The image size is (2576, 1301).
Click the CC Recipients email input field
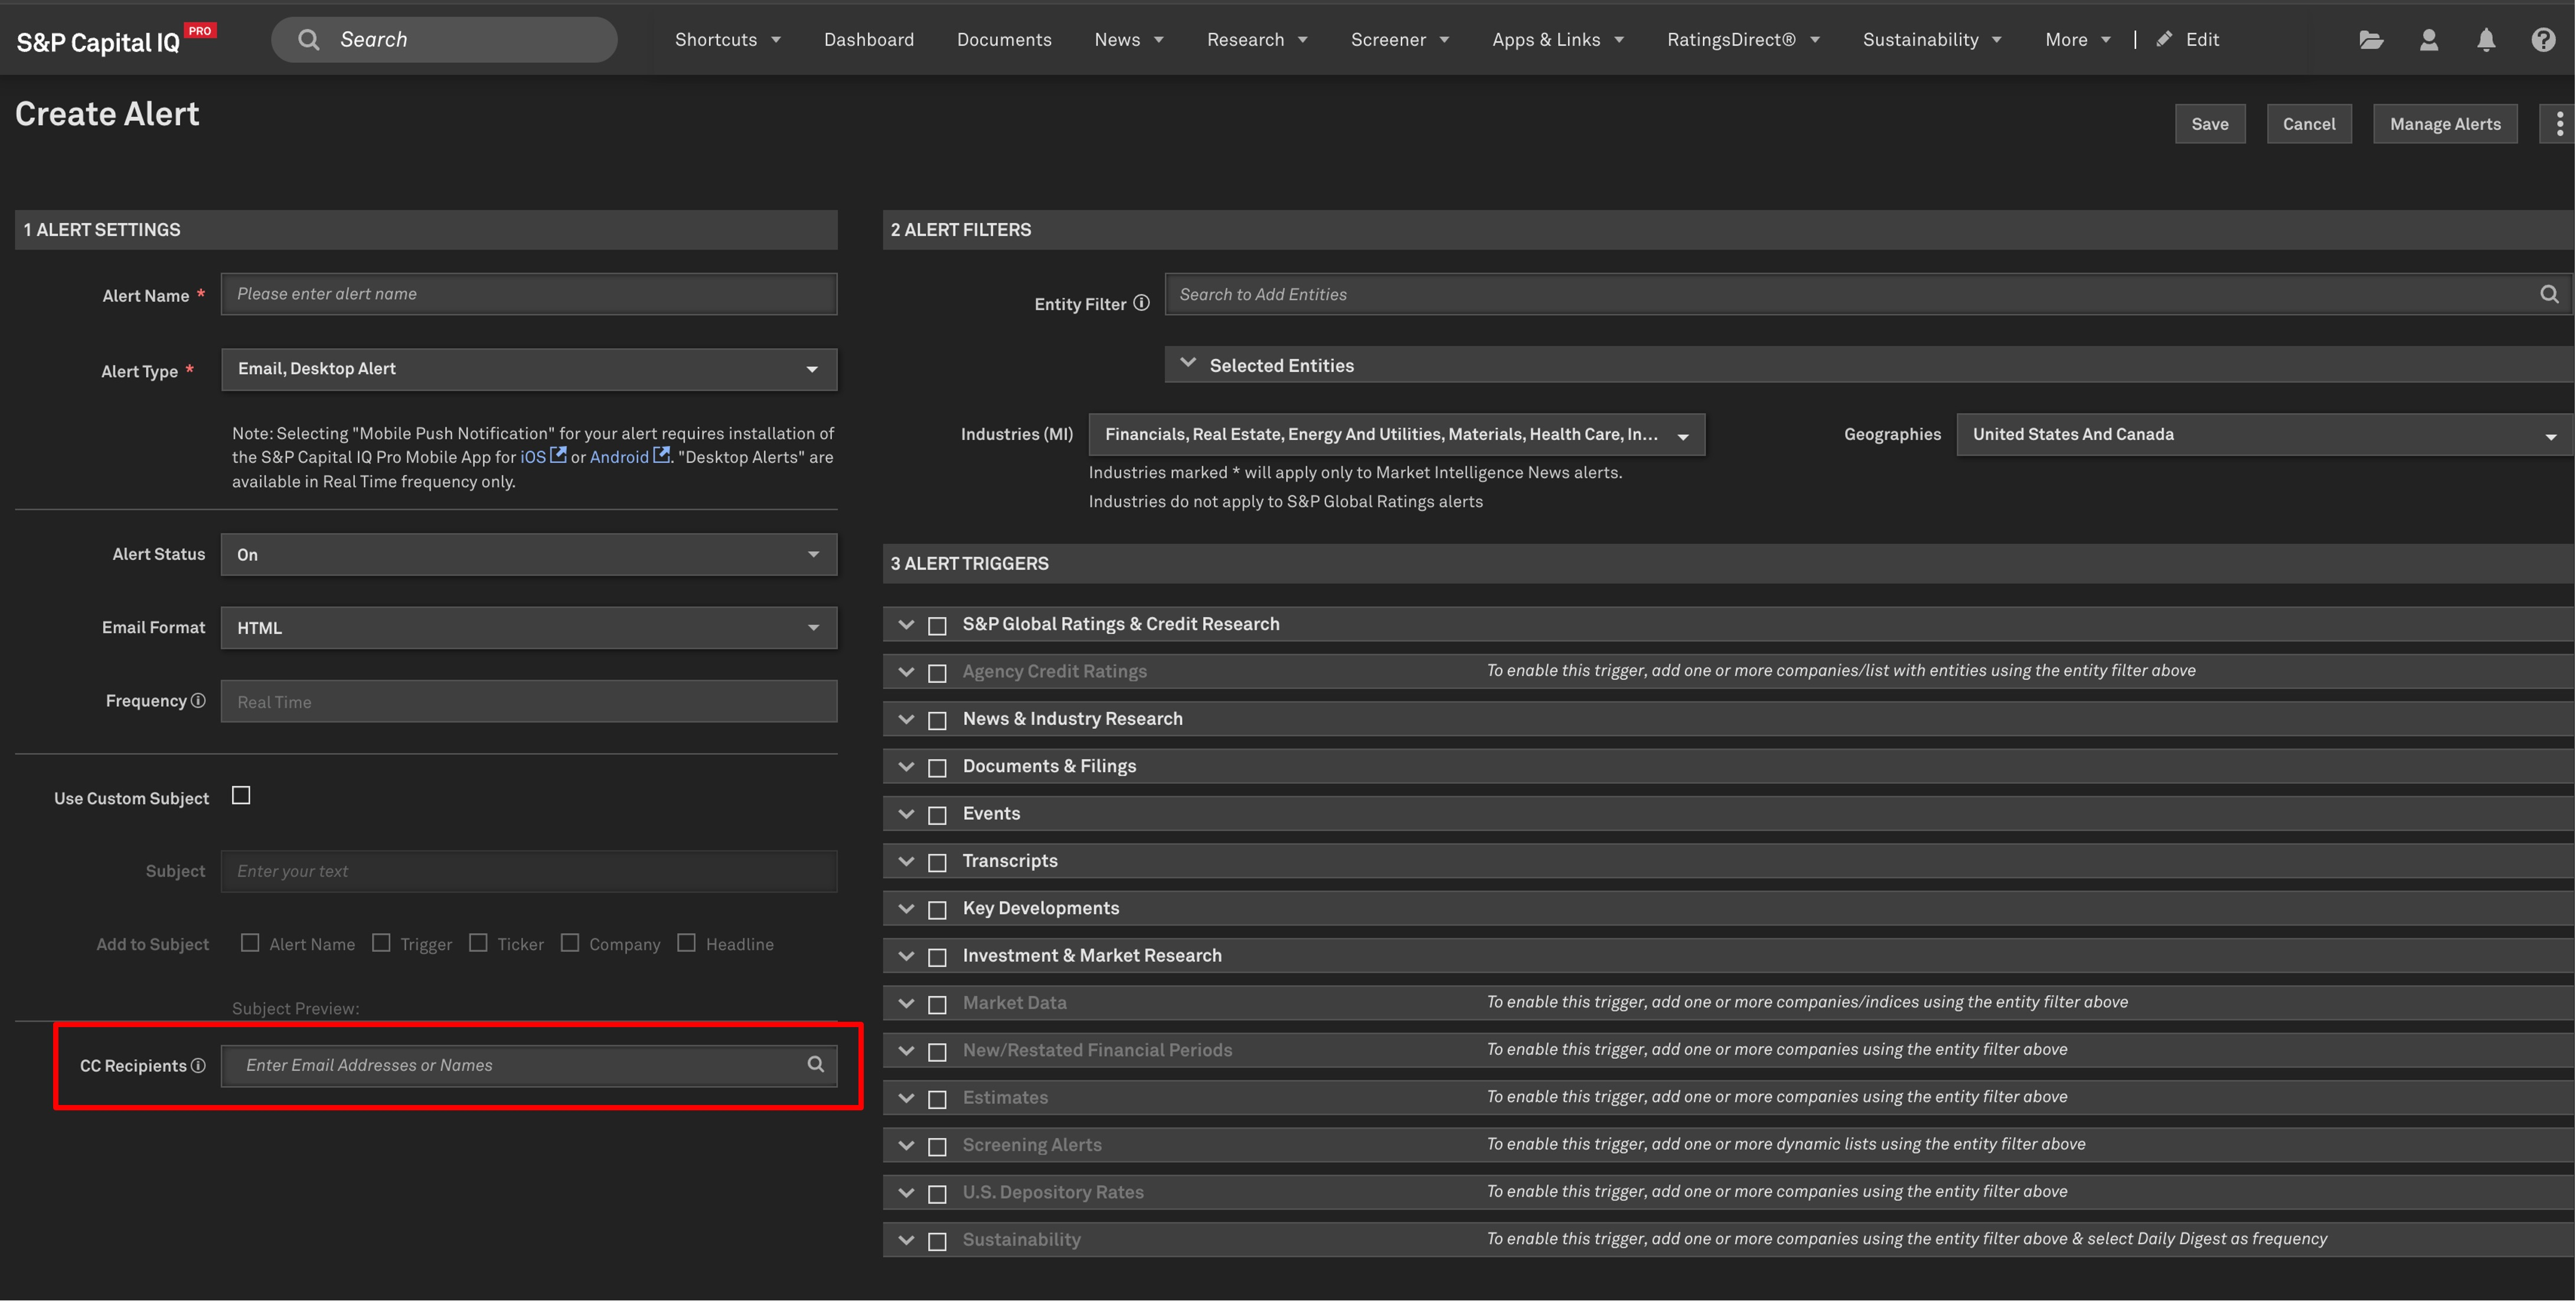click(x=529, y=1065)
